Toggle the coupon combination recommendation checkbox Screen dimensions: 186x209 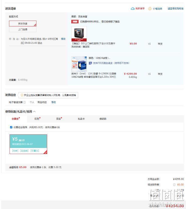(x=11, y=127)
